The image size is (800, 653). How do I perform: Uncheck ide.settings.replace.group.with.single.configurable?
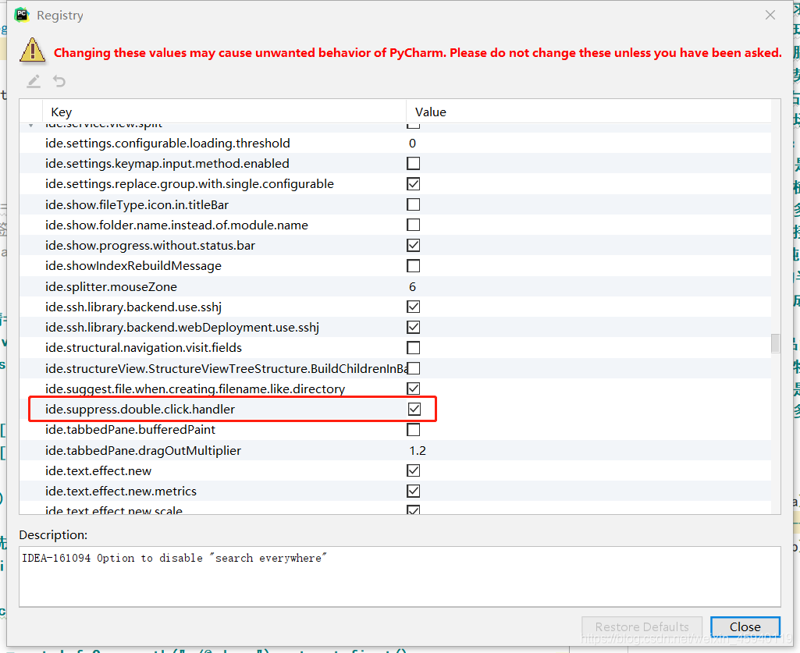413,183
